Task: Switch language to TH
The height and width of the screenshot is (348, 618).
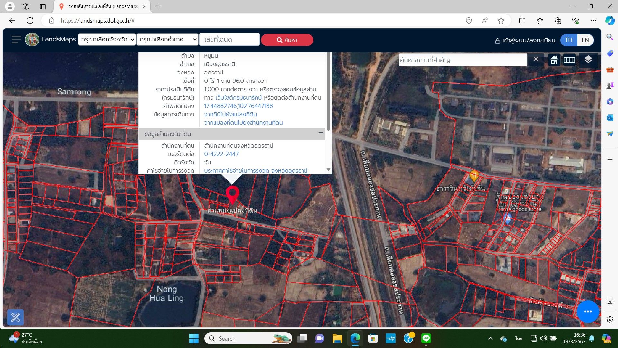Action: coord(569,40)
